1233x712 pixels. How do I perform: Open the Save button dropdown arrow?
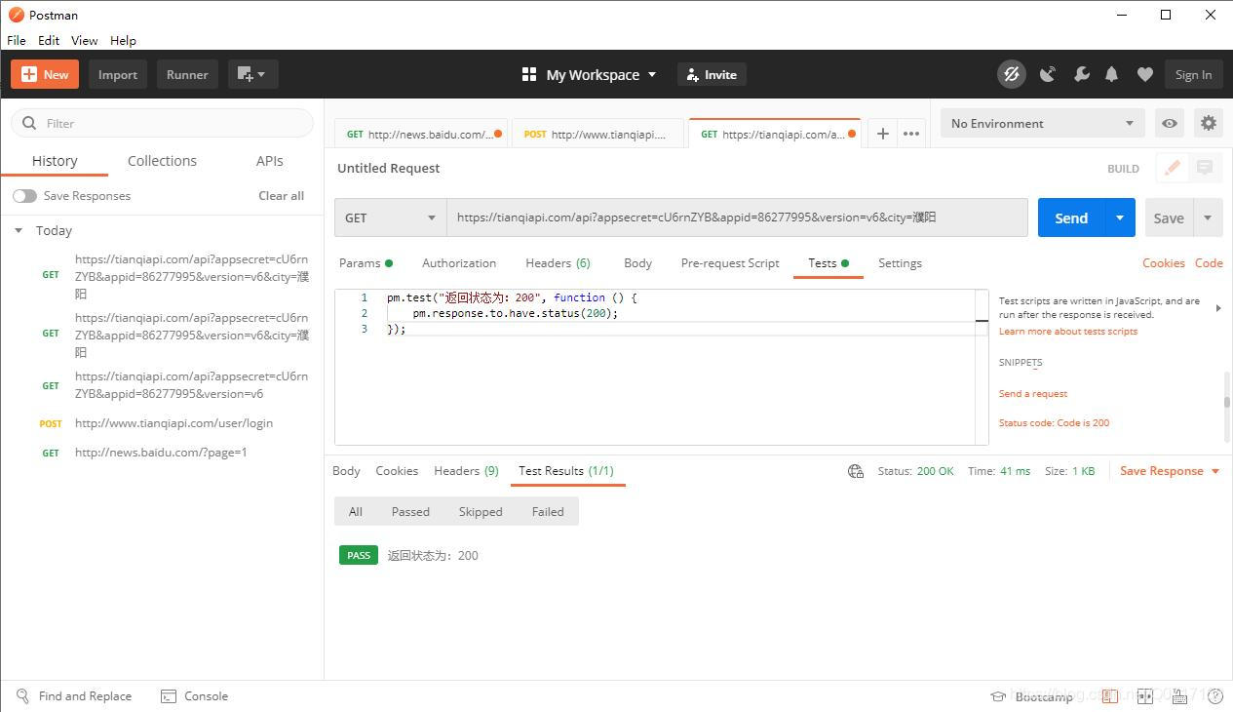[x=1208, y=218]
